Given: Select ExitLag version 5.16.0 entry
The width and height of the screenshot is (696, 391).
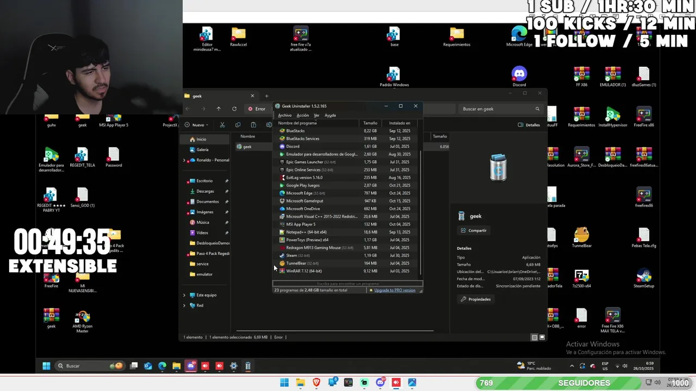Looking at the screenshot, I should [346, 178].
